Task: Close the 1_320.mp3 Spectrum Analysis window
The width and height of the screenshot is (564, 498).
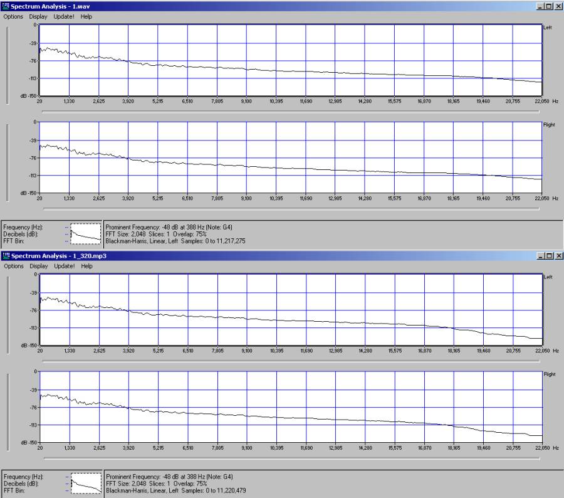Action: click(x=558, y=256)
